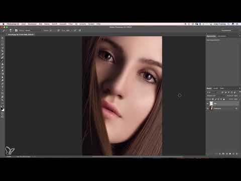Lock transparent pixels of layer
Image resolution: width=241 pixels, height=181 pixels.
(213, 99)
